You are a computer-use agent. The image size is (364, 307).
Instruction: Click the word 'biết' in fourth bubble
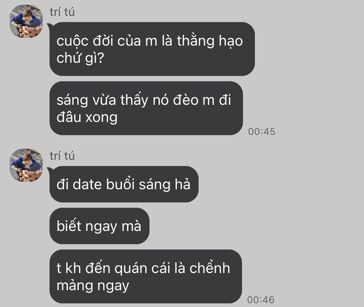[69, 225]
